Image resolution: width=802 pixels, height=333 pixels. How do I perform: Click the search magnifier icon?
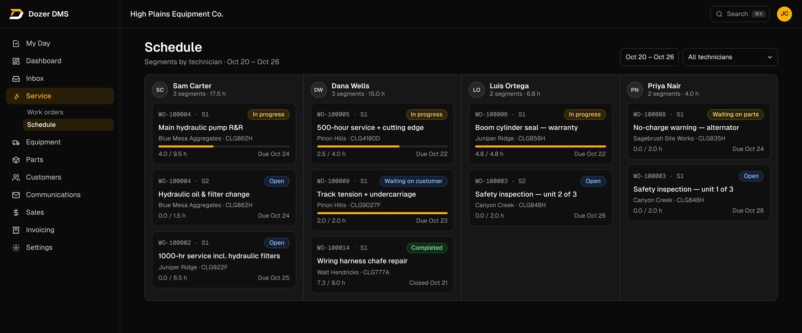tap(719, 14)
